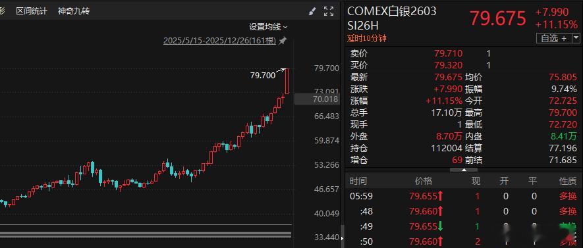
Task: Select the :48 trade row price 79.660
Action: [x=423, y=211]
